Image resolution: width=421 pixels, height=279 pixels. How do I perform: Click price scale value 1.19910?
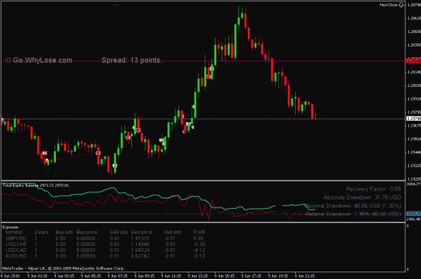click(x=414, y=99)
